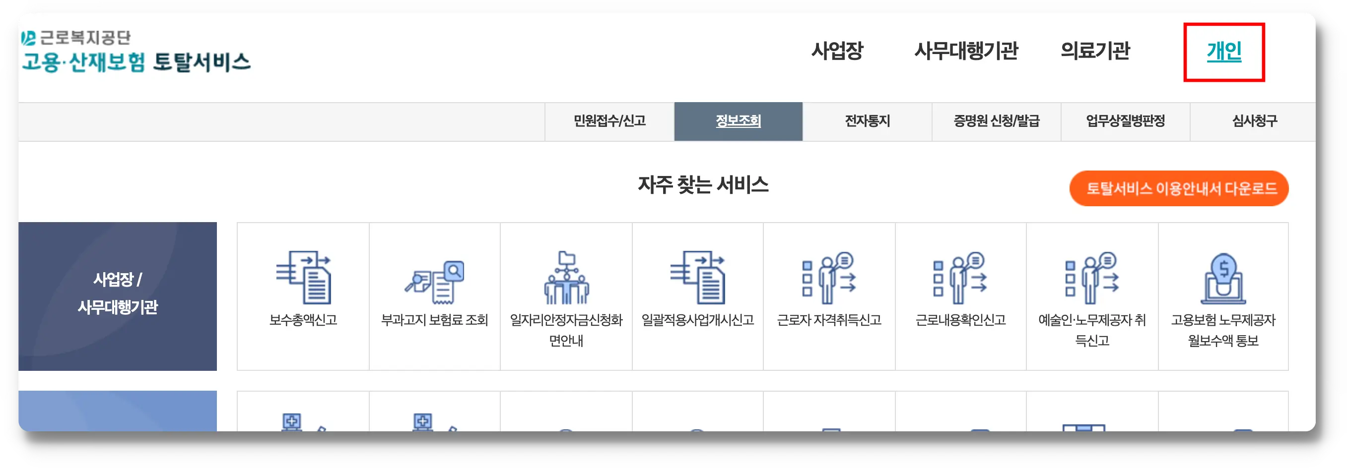Click the 보수총액신고 label text

pos(303,320)
